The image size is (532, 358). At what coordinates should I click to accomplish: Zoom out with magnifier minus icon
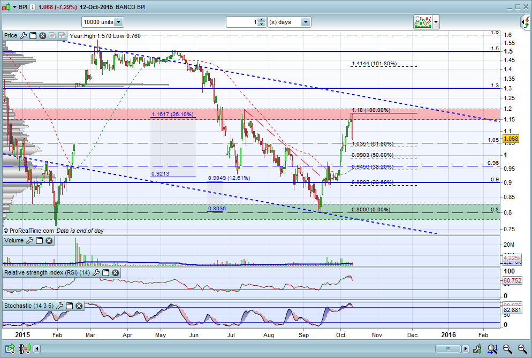(507, 348)
